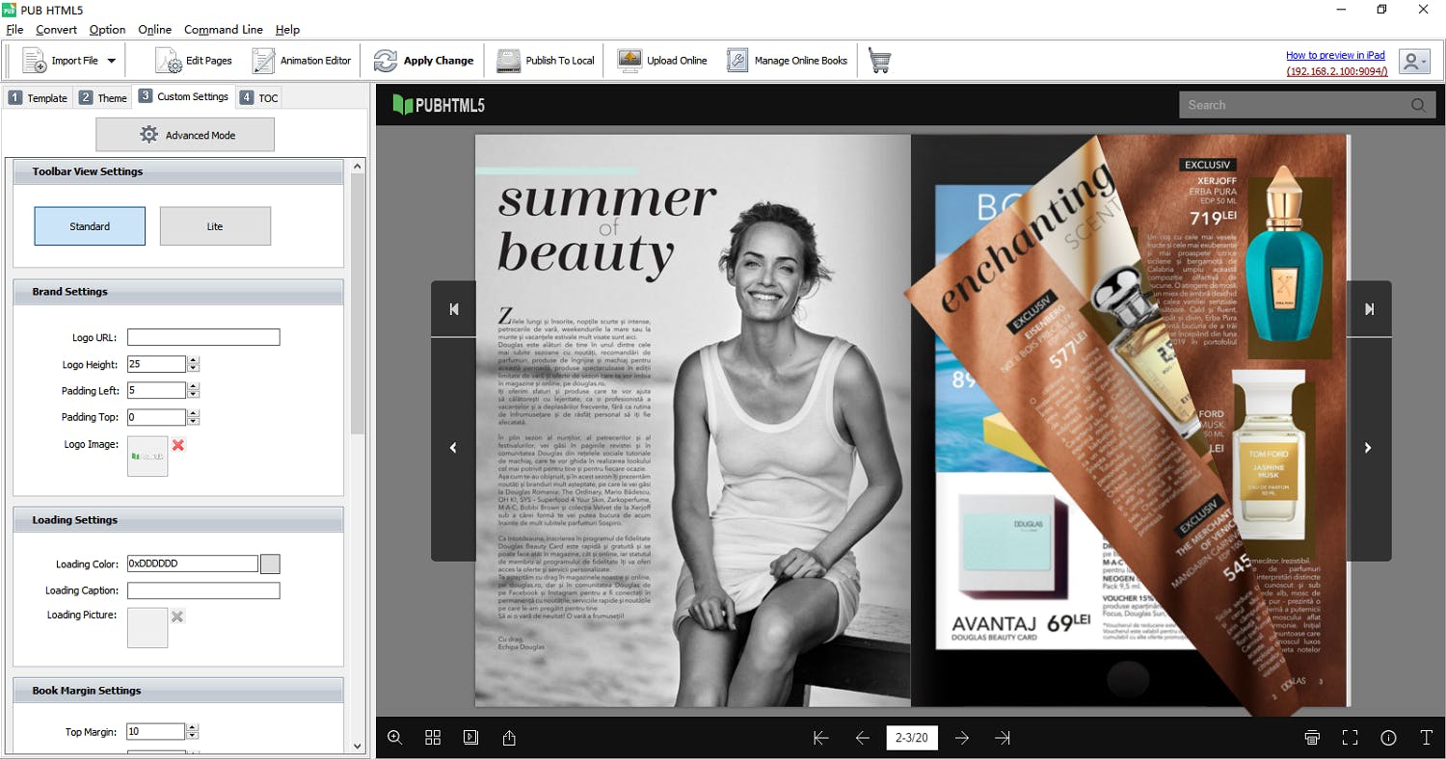Click the Loading Color hex field
Viewport: 1446px width, 760px height.
193,563
